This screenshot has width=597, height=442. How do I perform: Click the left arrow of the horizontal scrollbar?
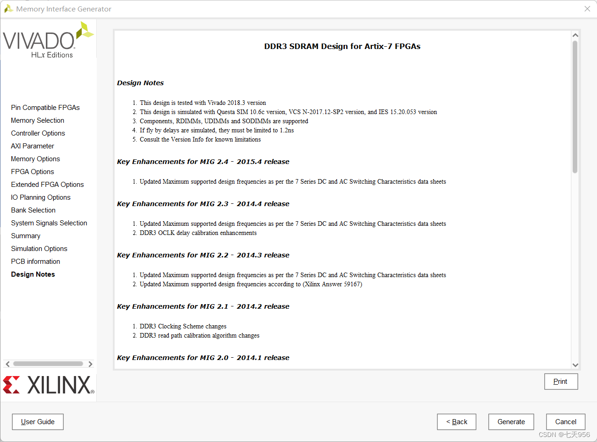click(7, 364)
